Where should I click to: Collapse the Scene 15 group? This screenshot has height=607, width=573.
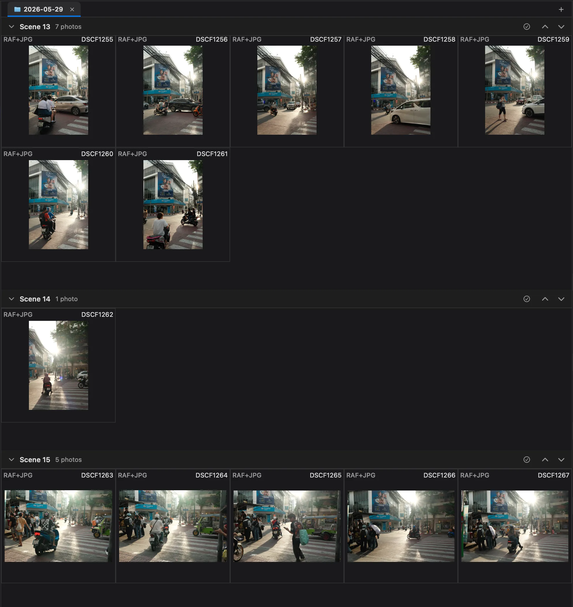coord(11,460)
